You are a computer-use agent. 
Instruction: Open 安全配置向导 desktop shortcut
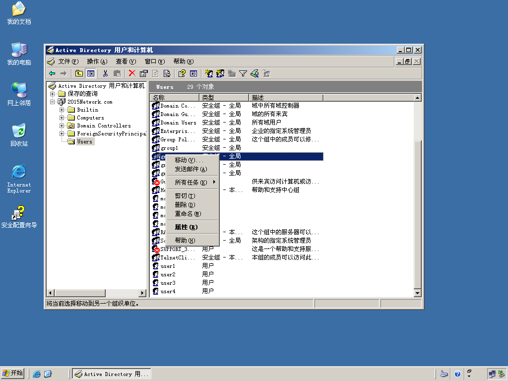click(19, 217)
